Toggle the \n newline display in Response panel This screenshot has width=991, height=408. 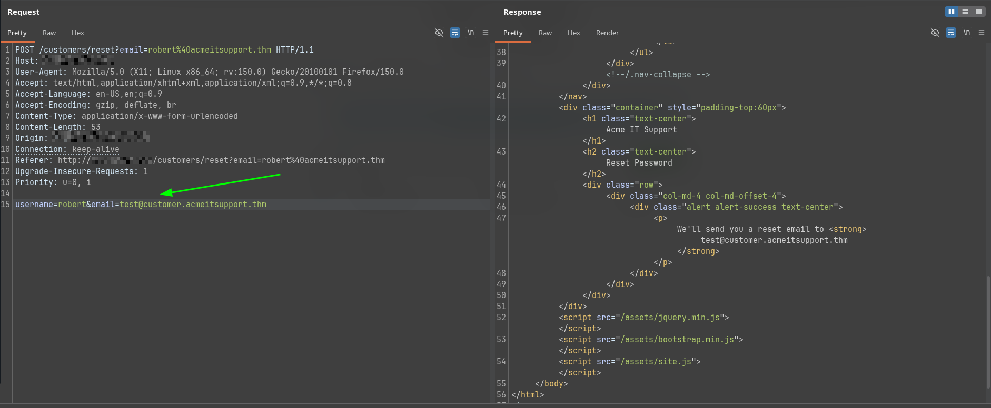[967, 33]
